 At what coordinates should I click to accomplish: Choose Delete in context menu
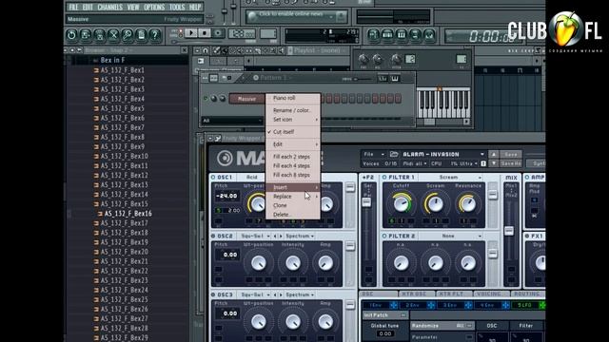click(293, 215)
